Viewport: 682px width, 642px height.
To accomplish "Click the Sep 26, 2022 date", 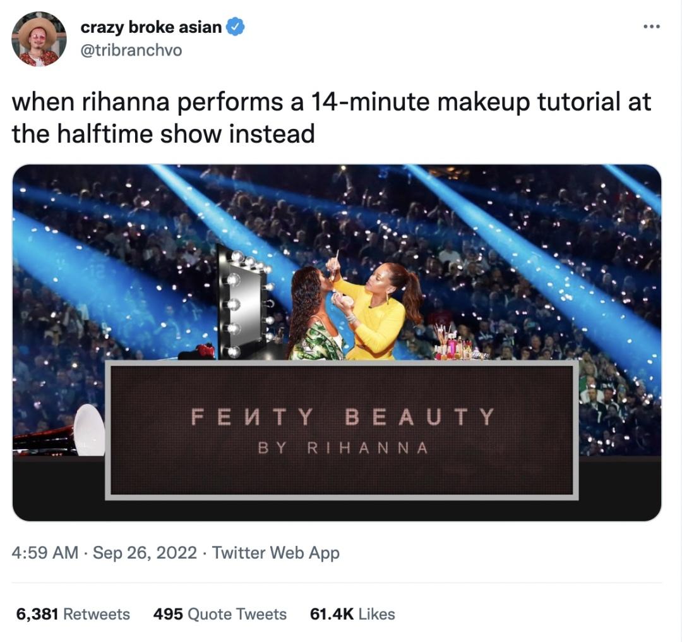I will [145, 553].
